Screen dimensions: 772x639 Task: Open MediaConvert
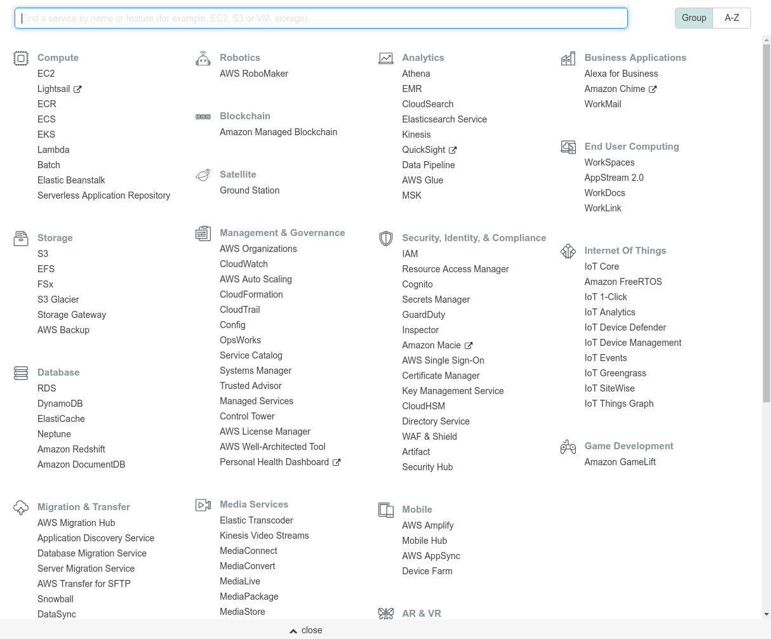[x=248, y=566]
